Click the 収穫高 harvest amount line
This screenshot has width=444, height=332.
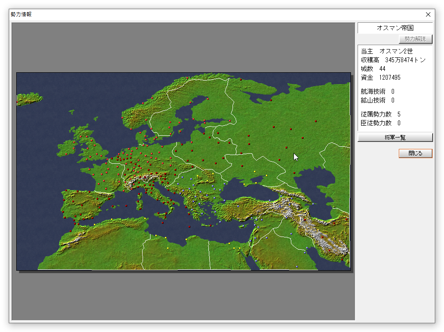coord(393,60)
